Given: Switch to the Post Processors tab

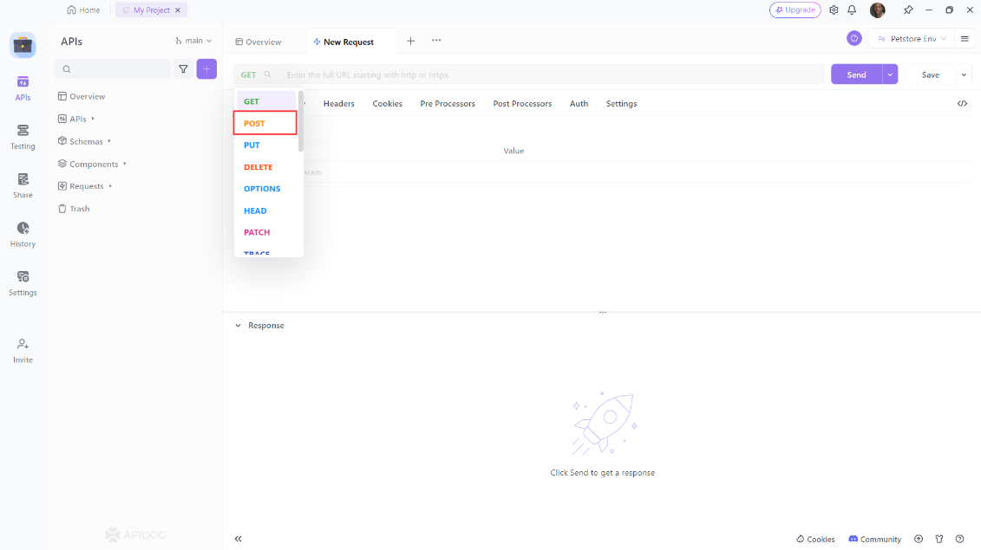Looking at the screenshot, I should pyautogui.click(x=522, y=104).
